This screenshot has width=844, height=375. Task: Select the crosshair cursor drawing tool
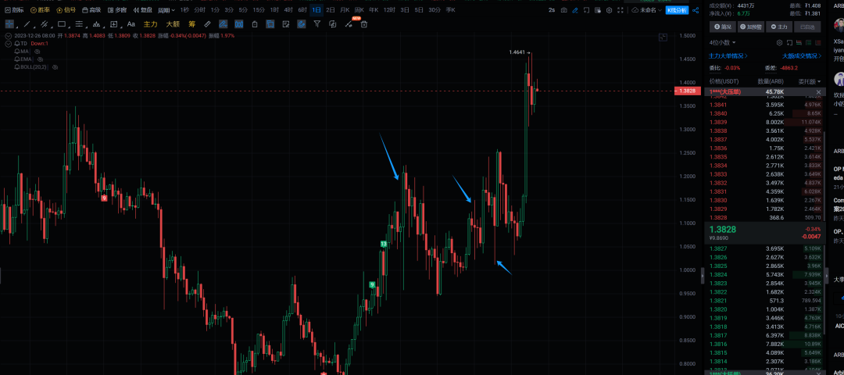(x=9, y=24)
